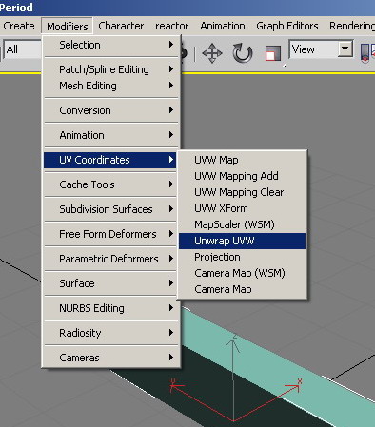375x427 pixels.
Task: Expand the Parametric Deformers submenu
Action: point(110,259)
